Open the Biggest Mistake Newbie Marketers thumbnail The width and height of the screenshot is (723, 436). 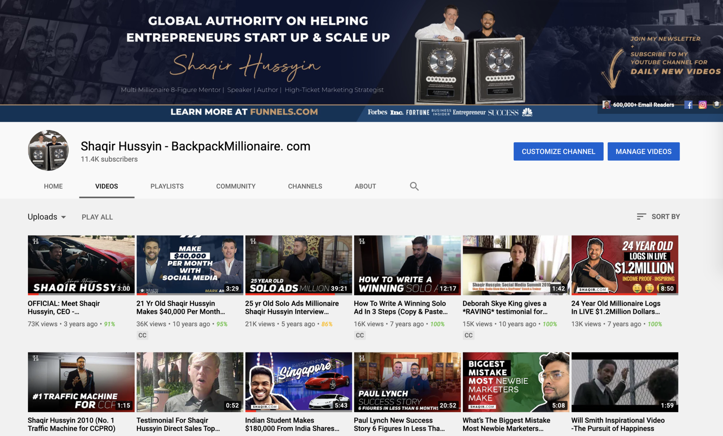tap(516, 382)
